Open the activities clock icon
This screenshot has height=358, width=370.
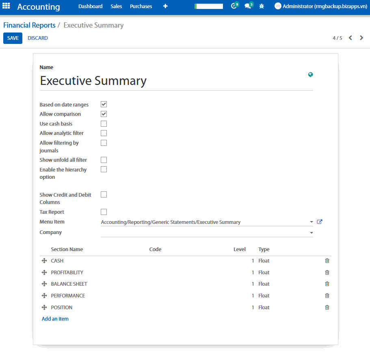tap(234, 7)
